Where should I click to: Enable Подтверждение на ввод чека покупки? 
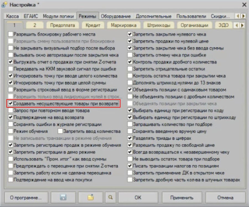(x=11, y=180)
